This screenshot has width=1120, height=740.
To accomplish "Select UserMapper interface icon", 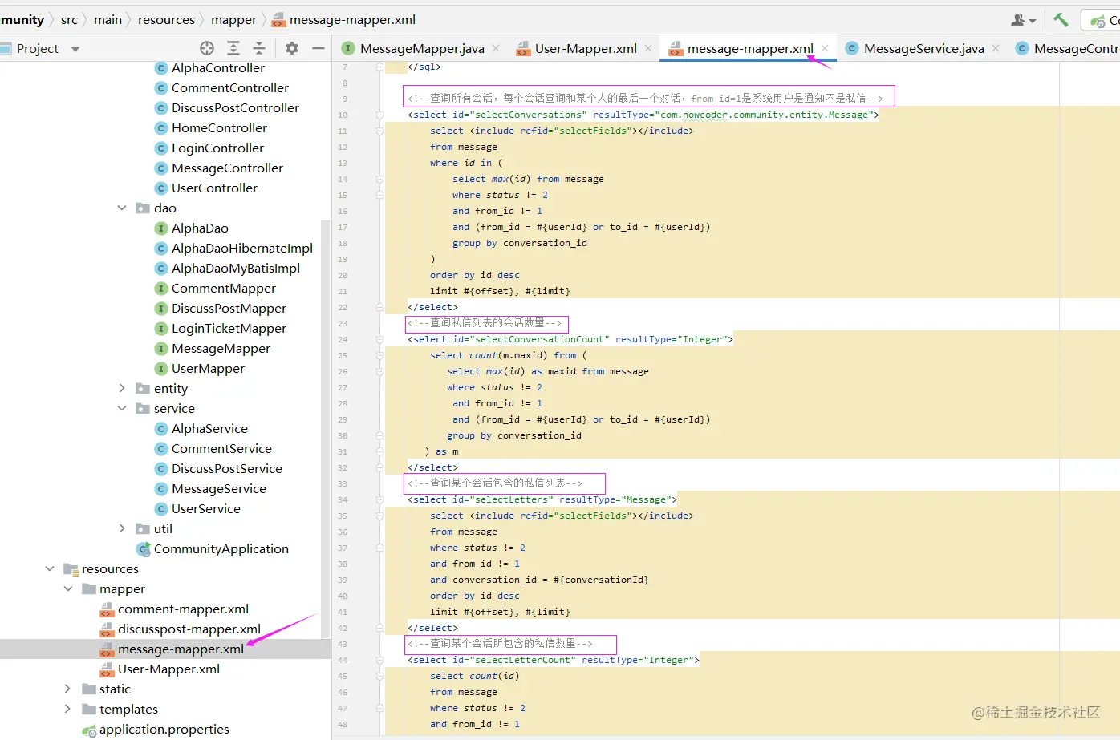I will tap(161, 369).
